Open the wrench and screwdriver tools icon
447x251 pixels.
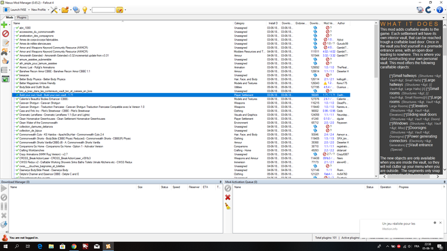[54, 10]
